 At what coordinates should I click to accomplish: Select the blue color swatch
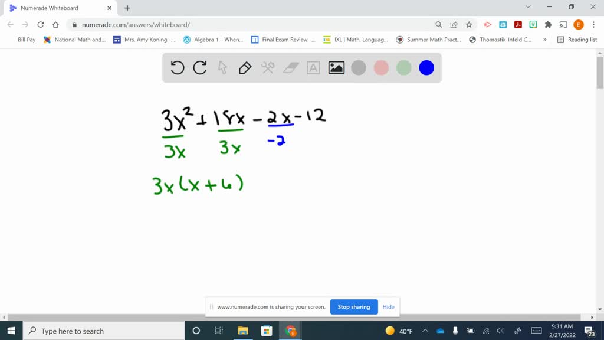tap(425, 67)
